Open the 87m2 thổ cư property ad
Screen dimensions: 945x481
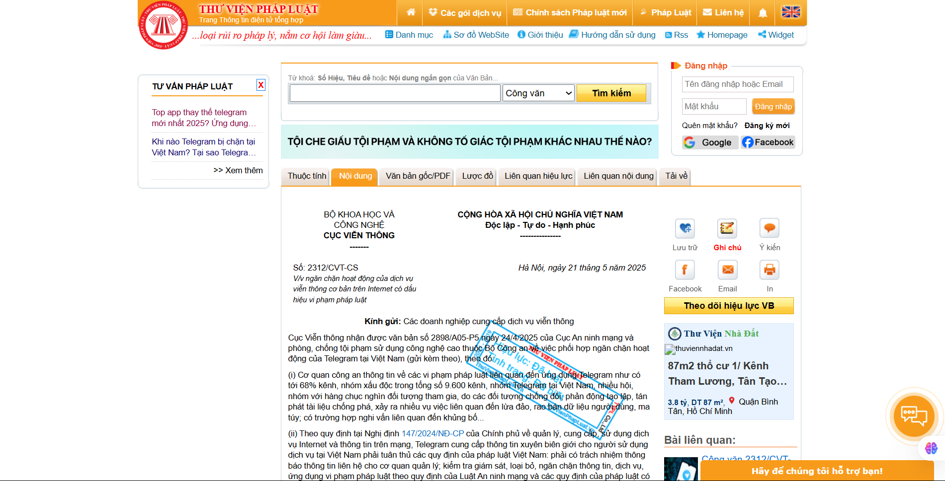point(727,373)
